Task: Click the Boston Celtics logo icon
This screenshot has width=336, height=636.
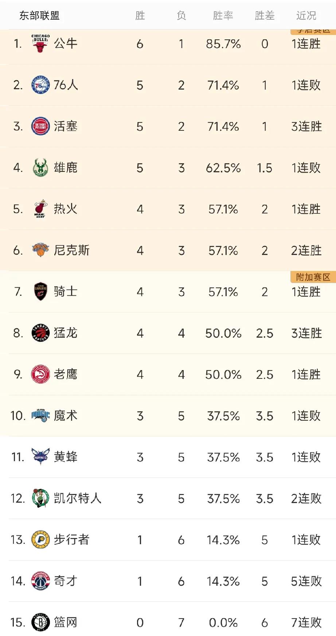Action: click(40, 499)
